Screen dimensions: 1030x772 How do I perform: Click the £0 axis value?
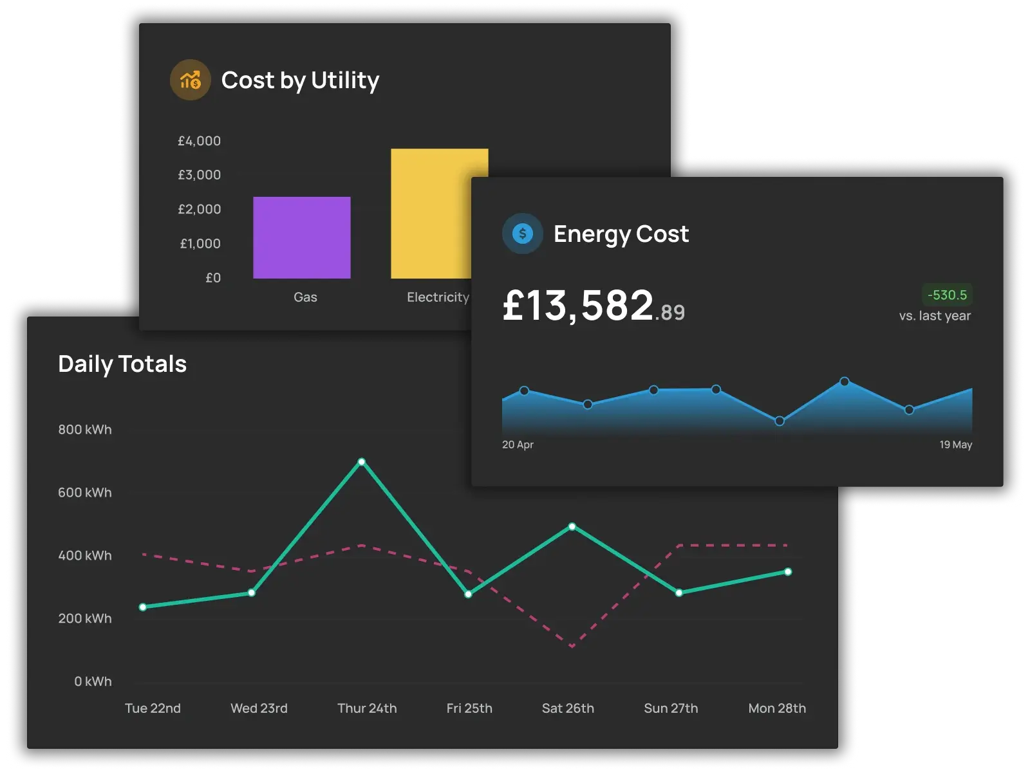213,278
